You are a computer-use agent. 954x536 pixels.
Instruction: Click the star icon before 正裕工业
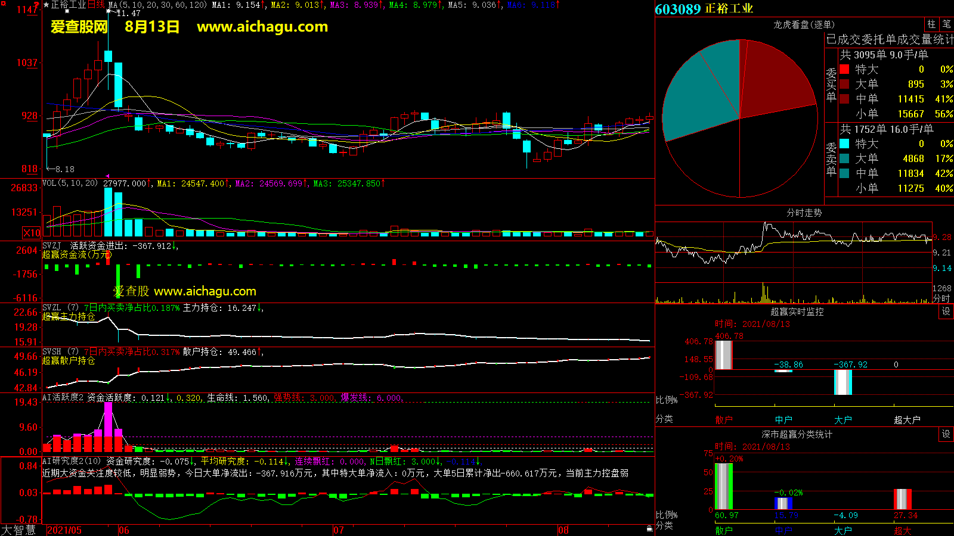[46, 5]
